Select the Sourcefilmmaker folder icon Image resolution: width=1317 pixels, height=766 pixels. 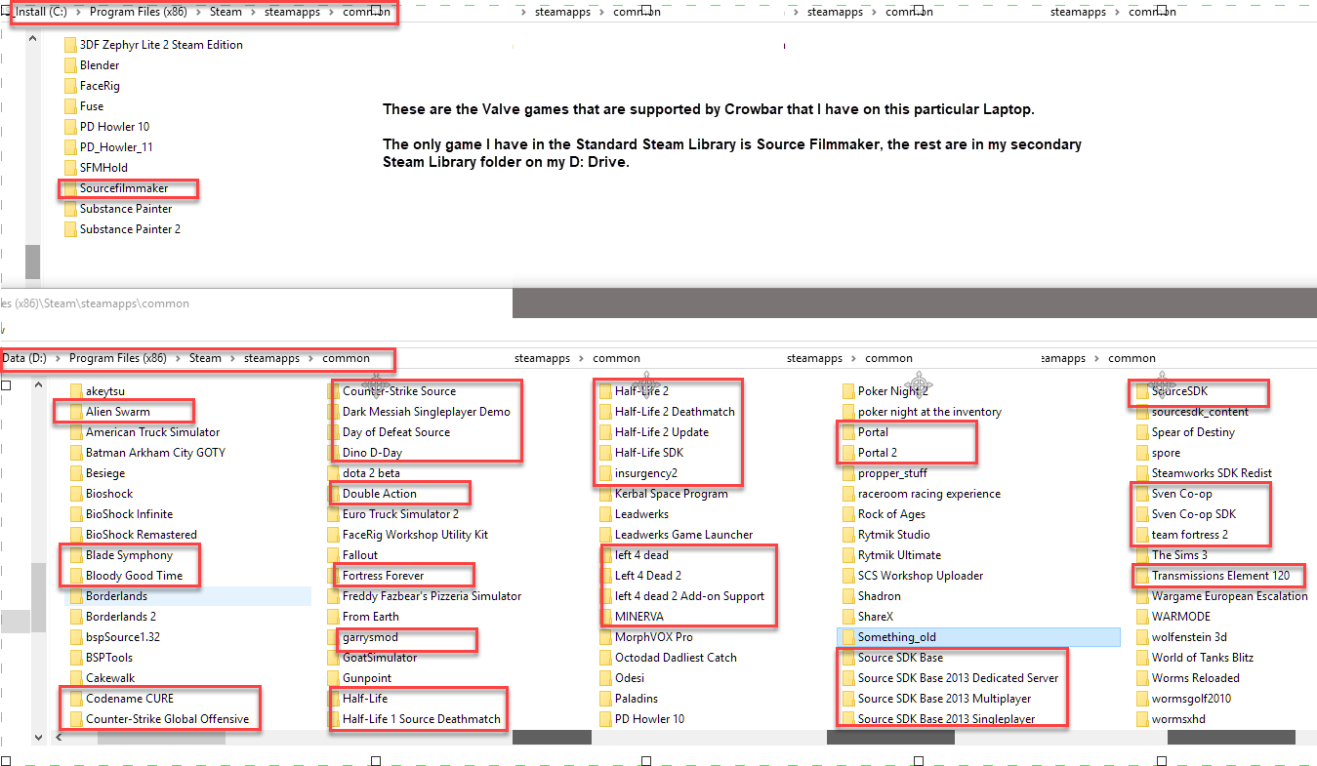(x=70, y=188)
